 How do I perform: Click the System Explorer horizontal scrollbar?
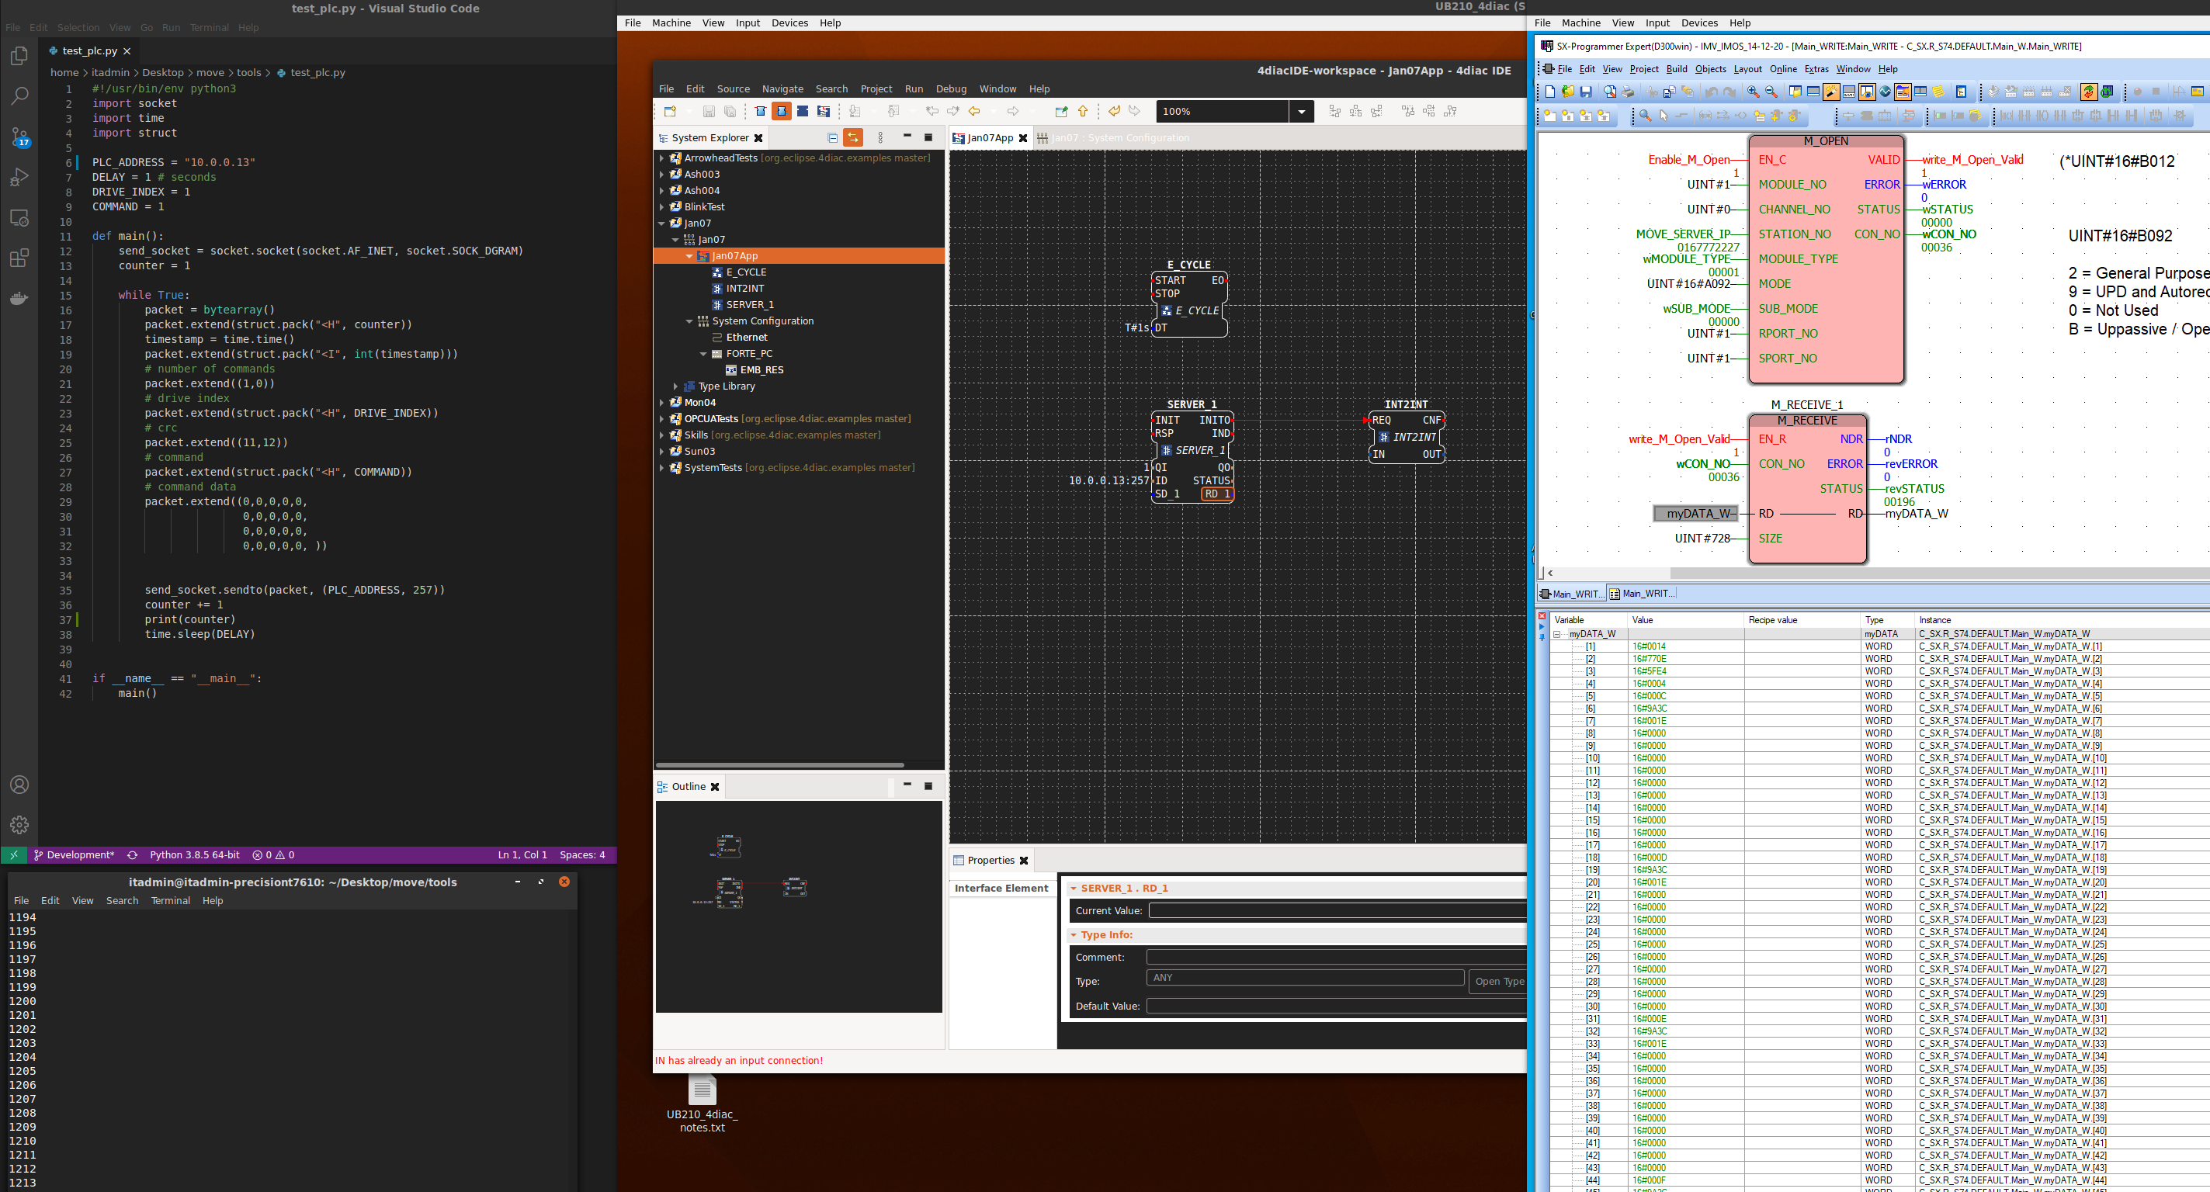(x=779, y=765)
